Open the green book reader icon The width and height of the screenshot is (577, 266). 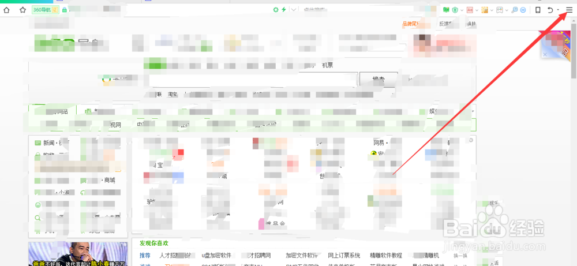click(x=447, y=10)
